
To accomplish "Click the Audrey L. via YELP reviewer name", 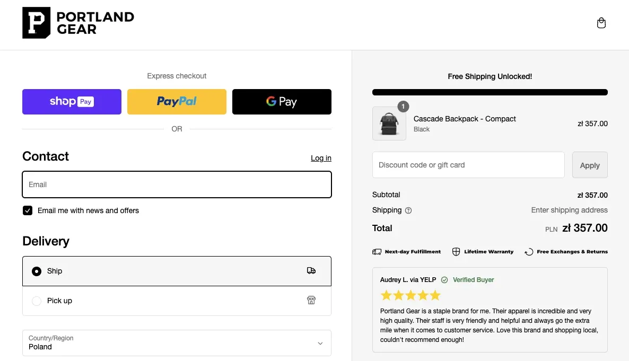I will tap(408, 280).
